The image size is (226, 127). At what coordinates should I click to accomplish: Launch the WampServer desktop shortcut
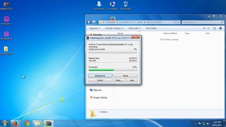(6, 36)
